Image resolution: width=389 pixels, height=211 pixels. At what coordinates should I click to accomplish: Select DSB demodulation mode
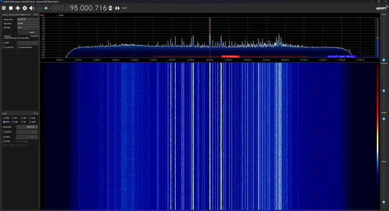pos(13,122)
